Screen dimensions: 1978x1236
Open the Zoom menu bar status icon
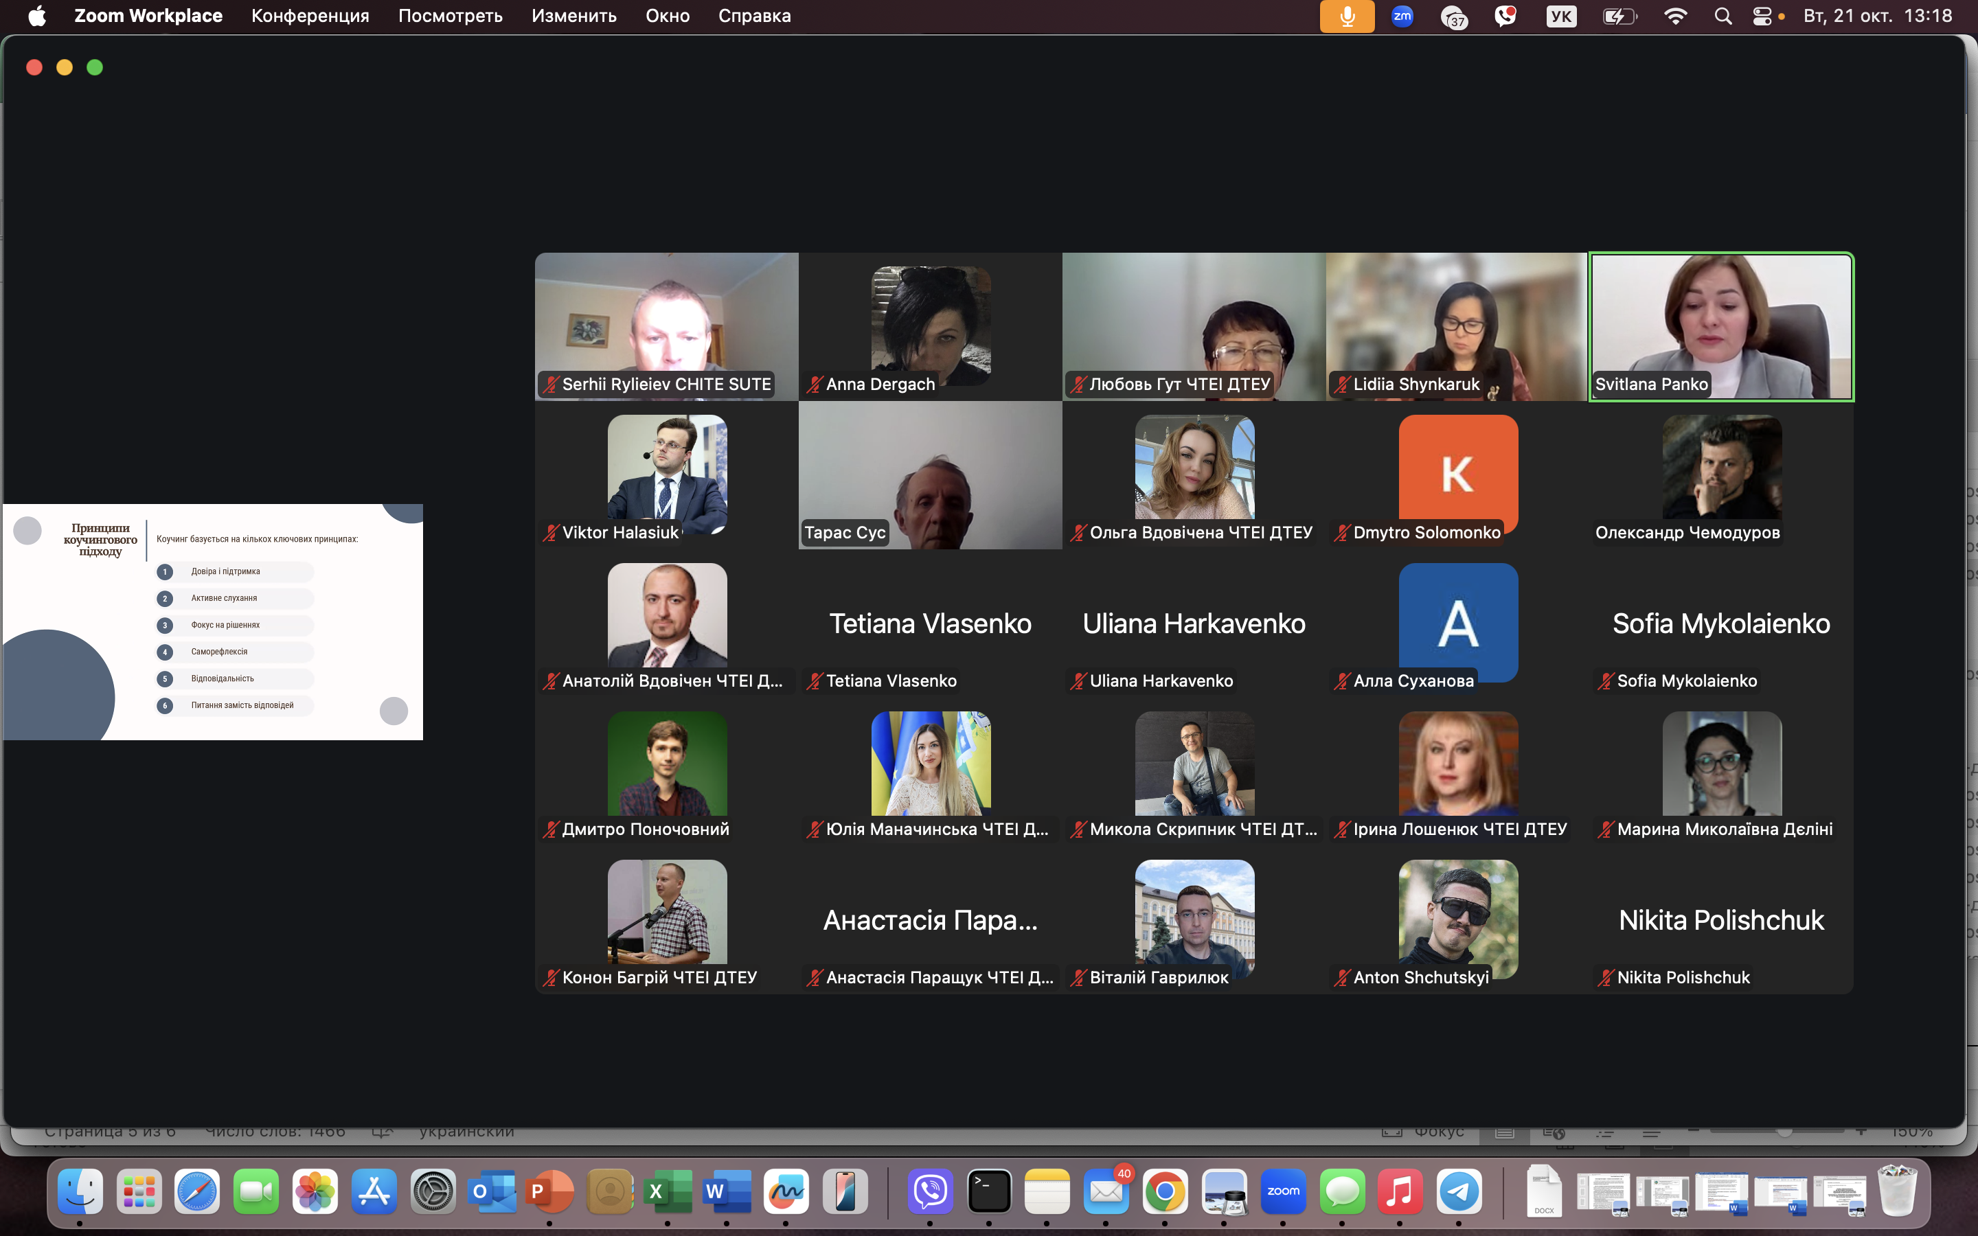[x=1402, y=16]
